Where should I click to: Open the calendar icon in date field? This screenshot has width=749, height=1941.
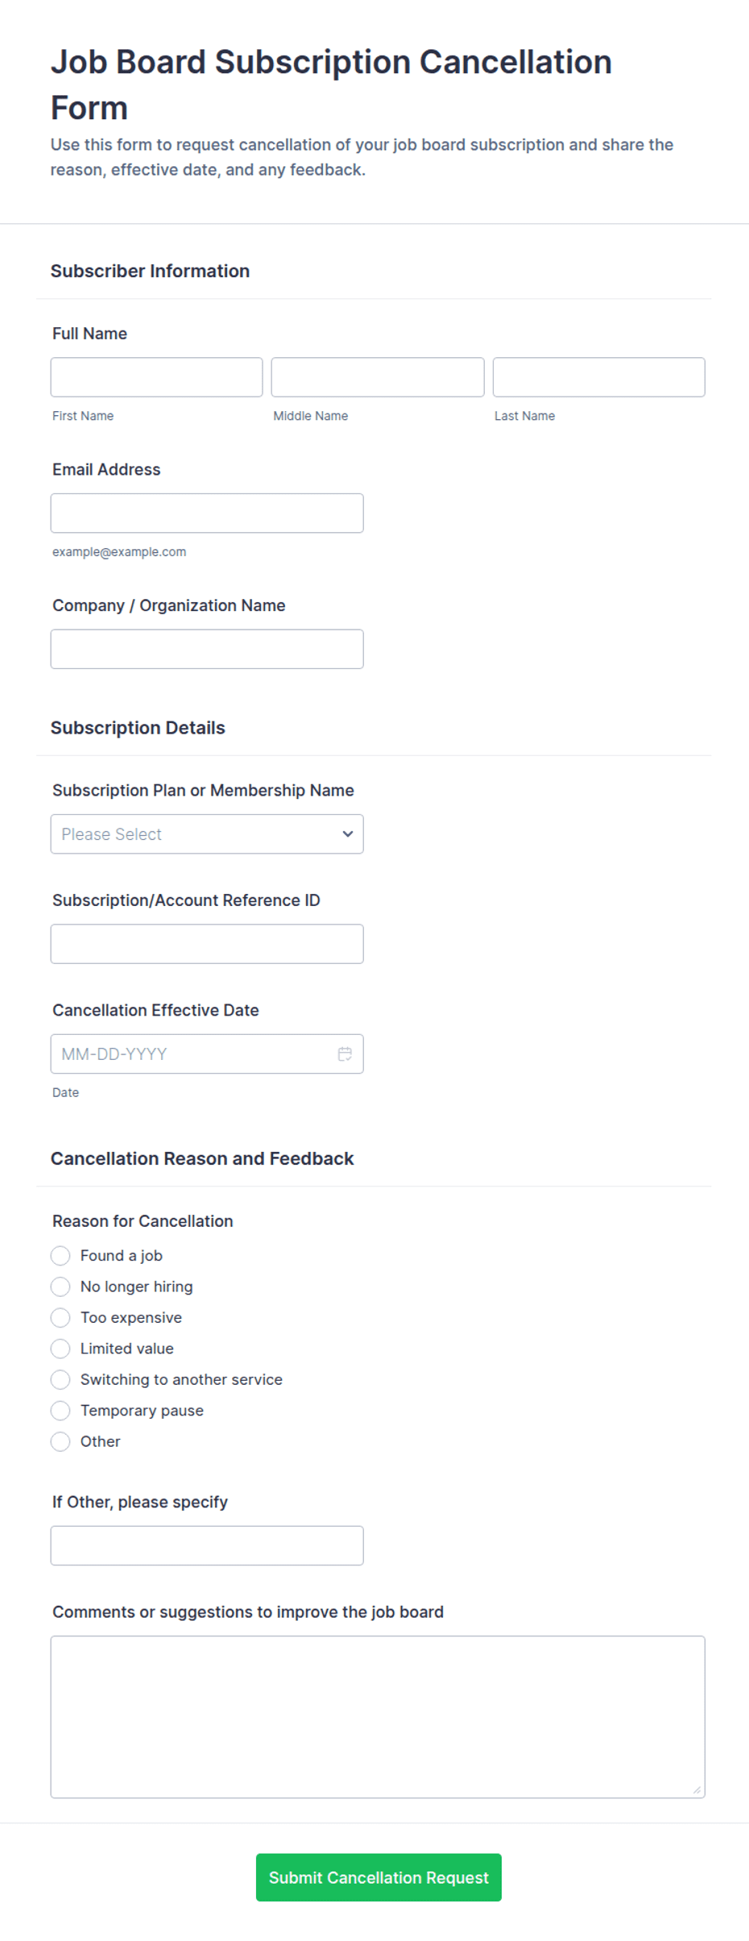(x=345, y=1054)
